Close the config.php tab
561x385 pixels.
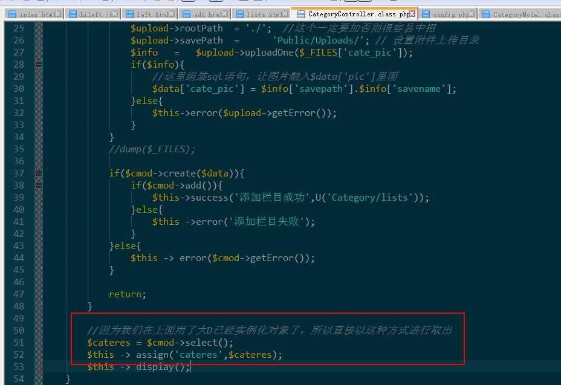point(472,13)
